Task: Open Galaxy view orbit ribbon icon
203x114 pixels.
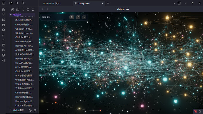Action: coord(4,55)
